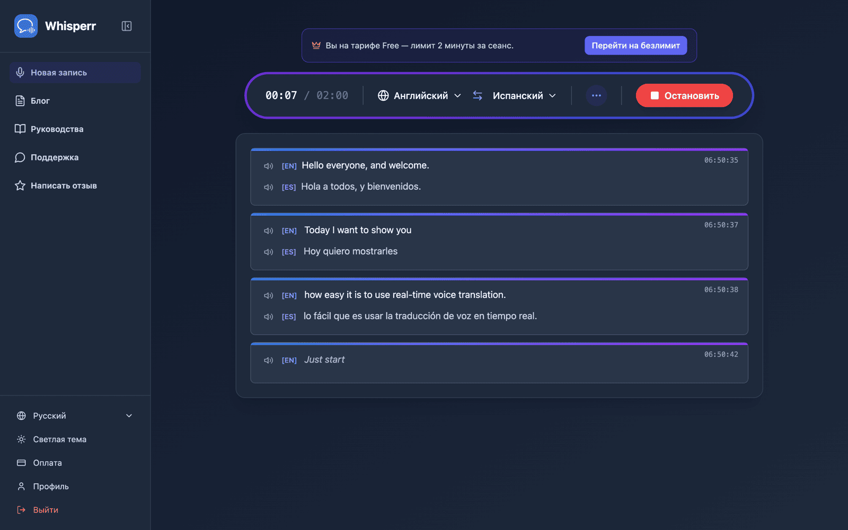The height and width of the screenshot is (530, 848).
Task: Click the star icon beside Написать отзыв
Action: [x=20, y=185]
